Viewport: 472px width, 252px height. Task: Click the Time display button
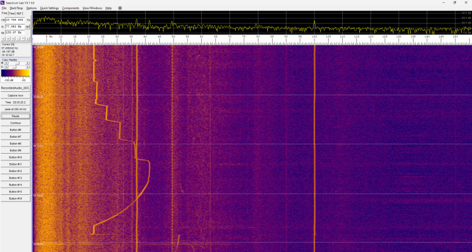tap(15, 102)
